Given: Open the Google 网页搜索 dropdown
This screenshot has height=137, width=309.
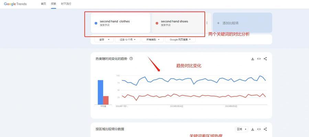Looking at the screenshot, I should click(x=180, y=39).
